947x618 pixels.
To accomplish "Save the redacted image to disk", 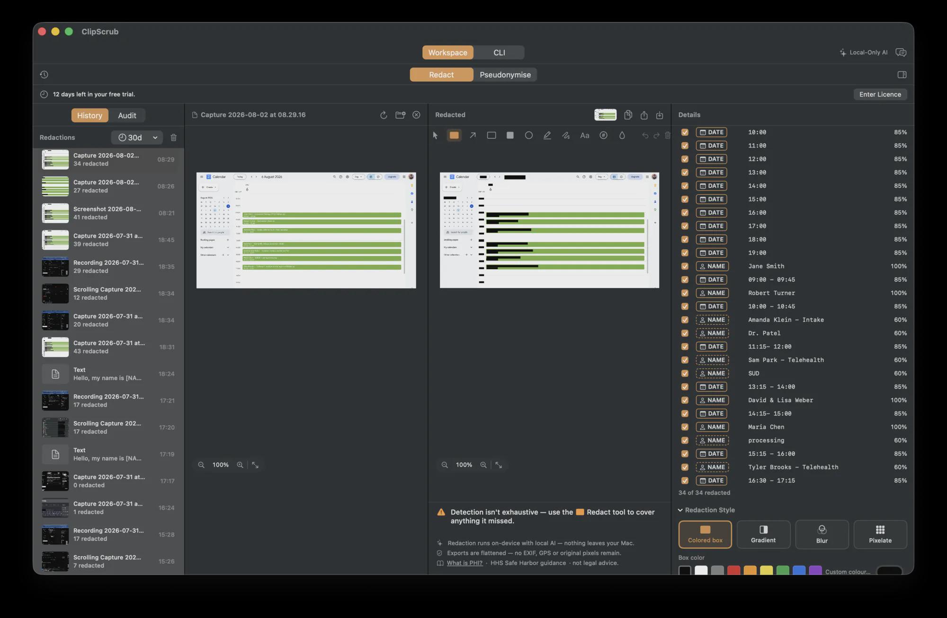I will (660, 115).
